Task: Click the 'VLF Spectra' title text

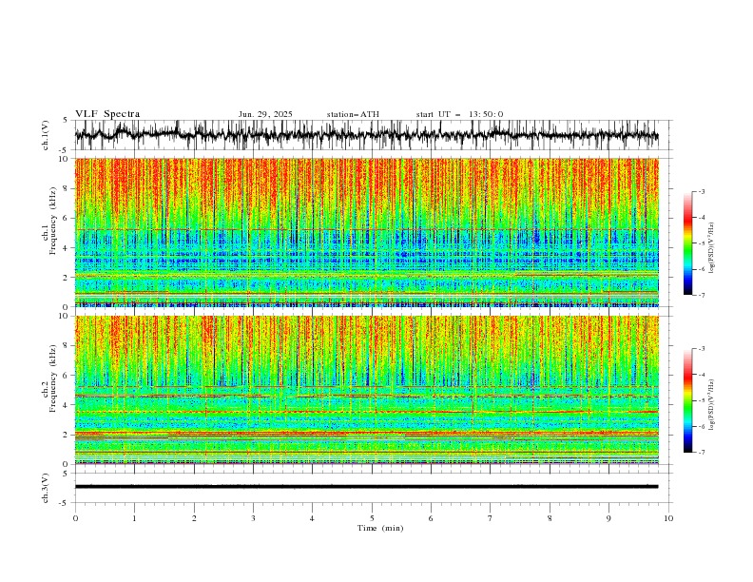Action: coord(107,114)
